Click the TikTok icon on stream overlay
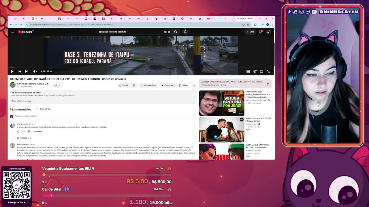Viewport: 369px width, 207px height. [289, 12]
